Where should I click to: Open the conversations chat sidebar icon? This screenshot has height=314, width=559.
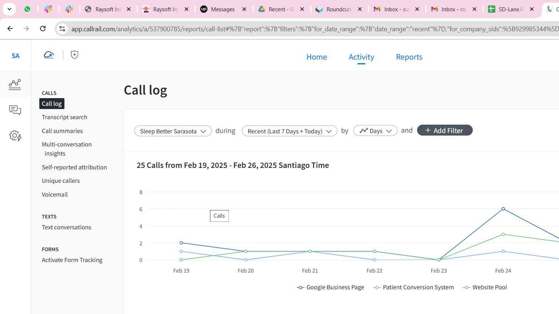point(15,110)
